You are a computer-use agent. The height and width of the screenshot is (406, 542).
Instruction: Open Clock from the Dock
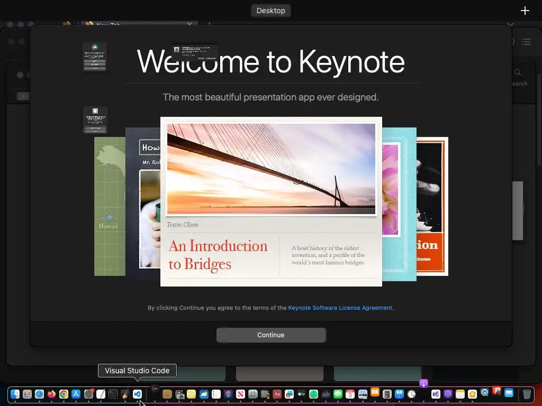coord(411,394)
